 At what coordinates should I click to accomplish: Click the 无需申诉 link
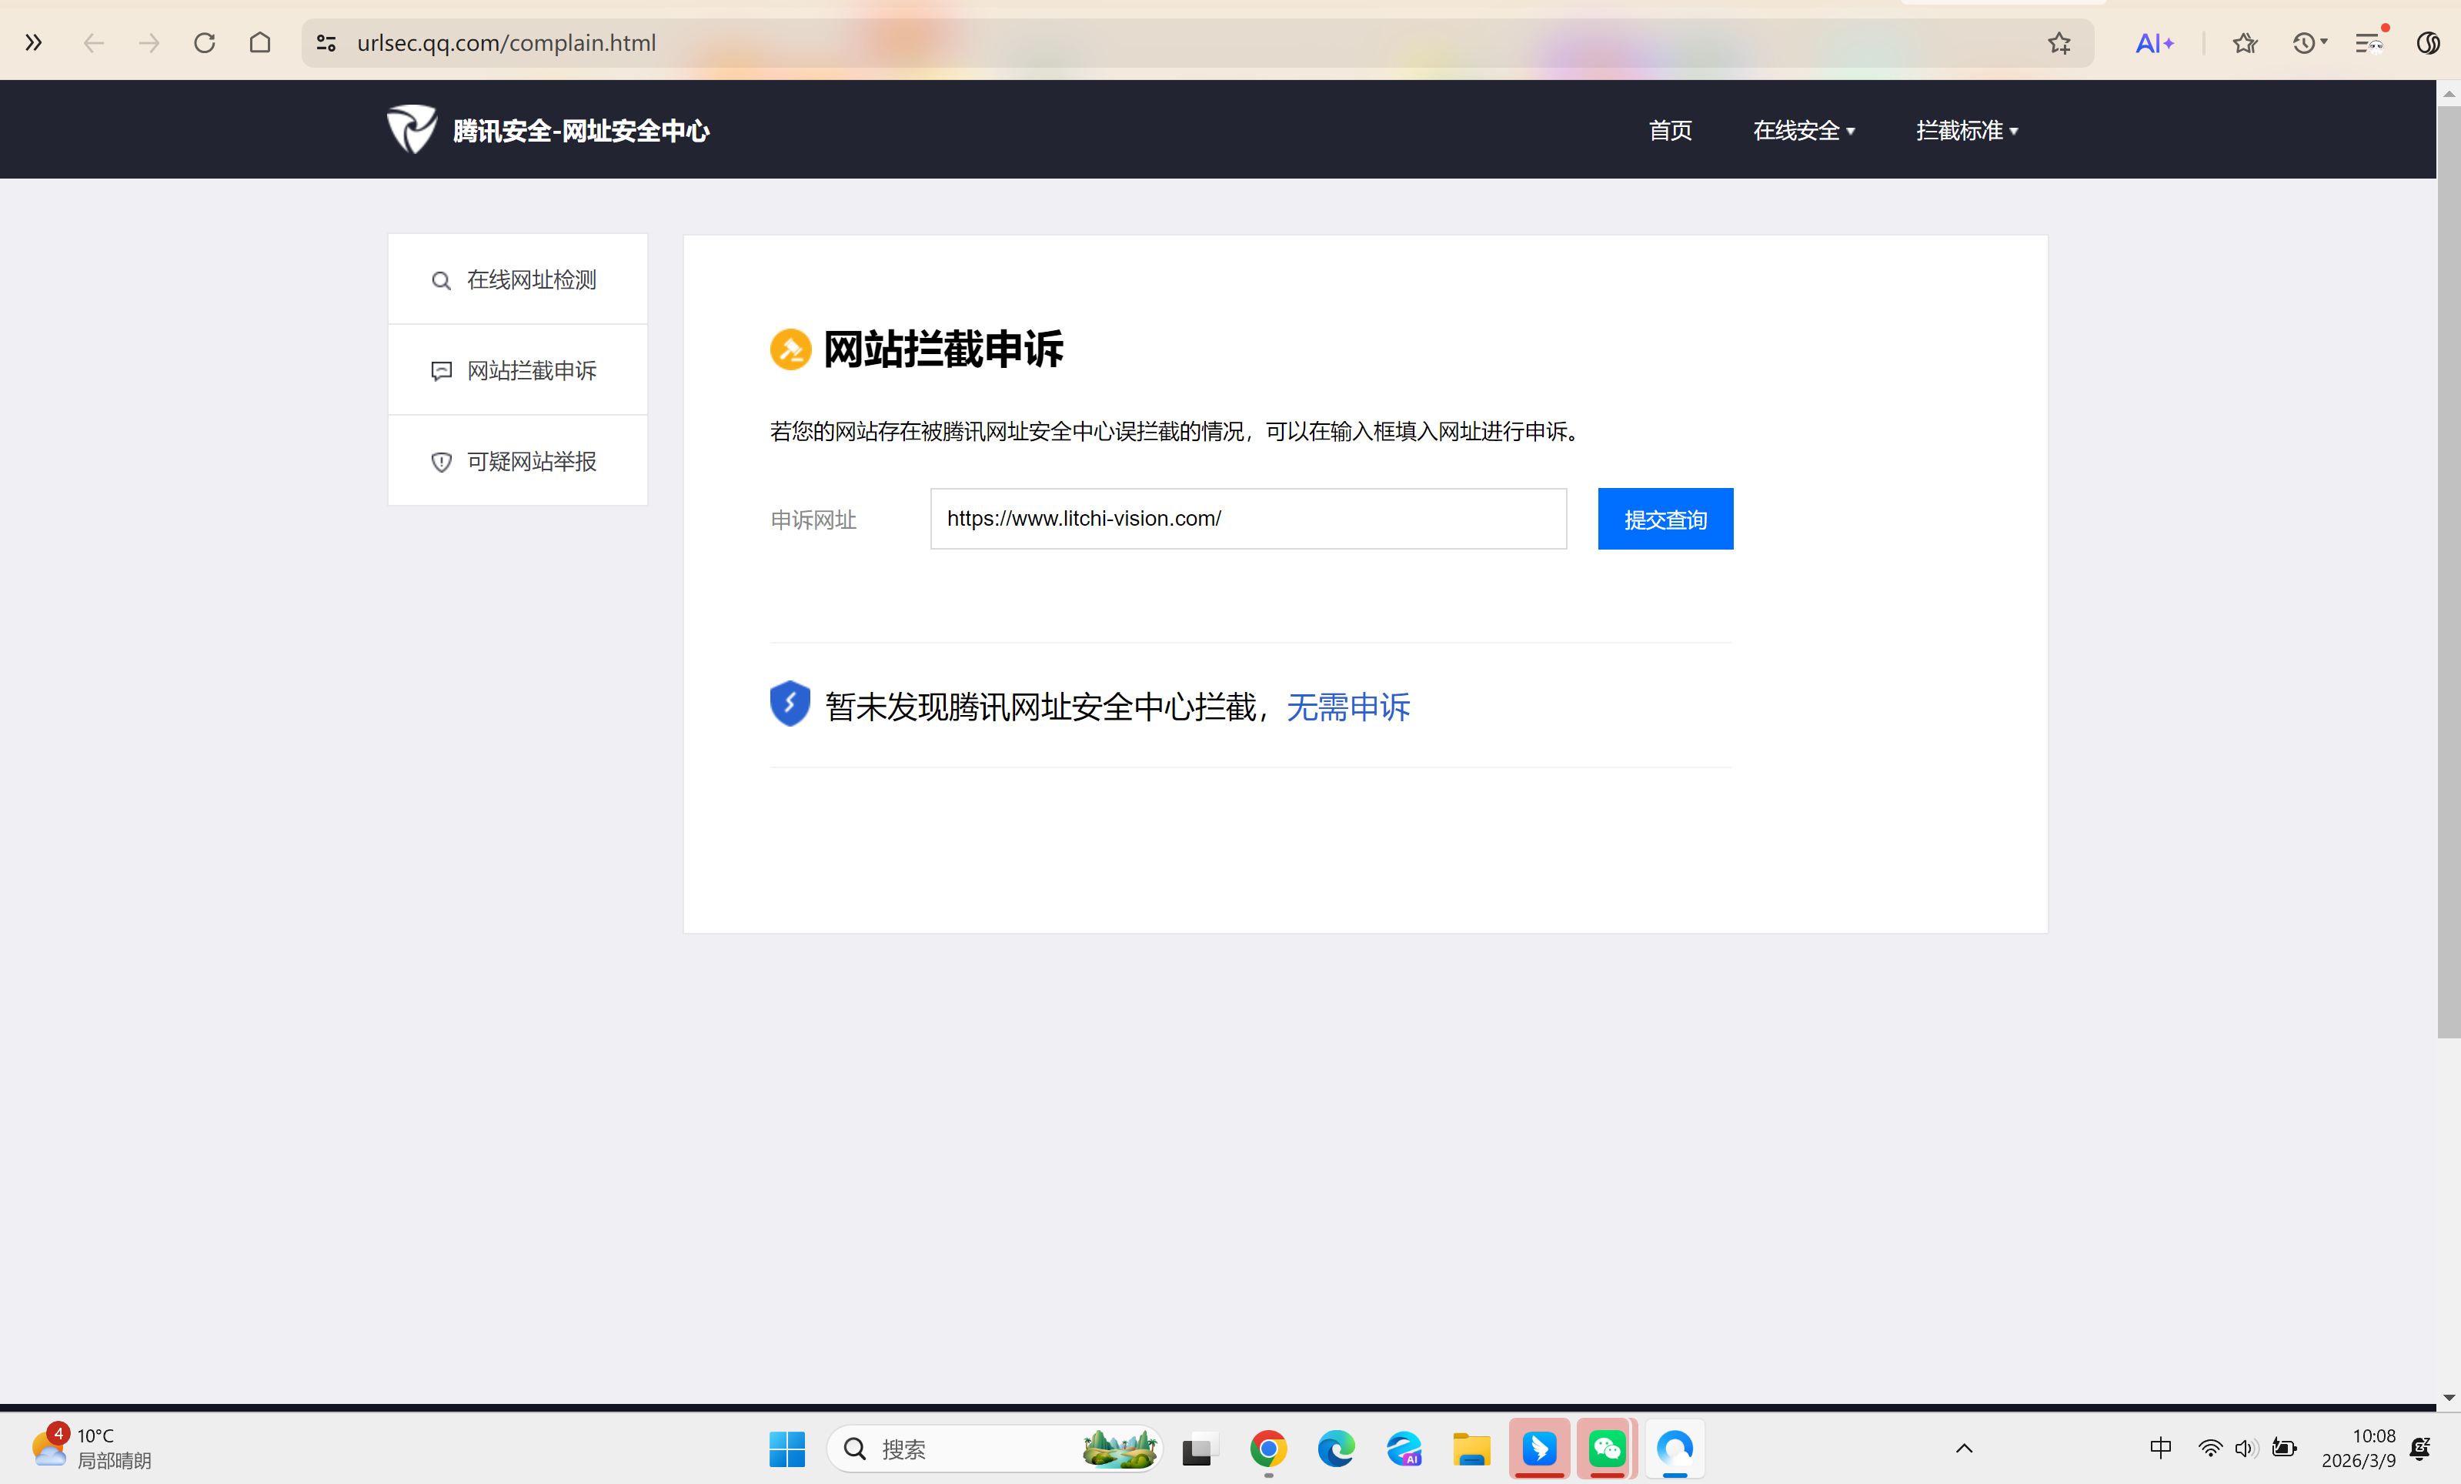pyautogui.click(x=1347, y=707)
